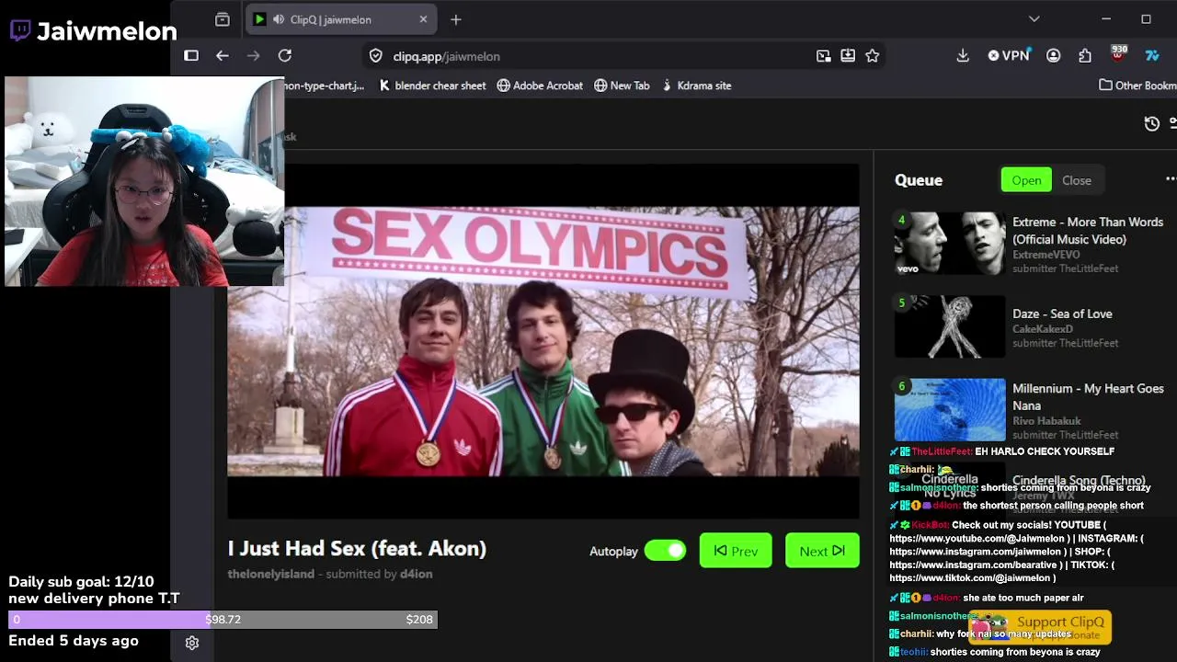Go to the Prev clip
Screen dimensions: 1177x662
click(736, 551)
